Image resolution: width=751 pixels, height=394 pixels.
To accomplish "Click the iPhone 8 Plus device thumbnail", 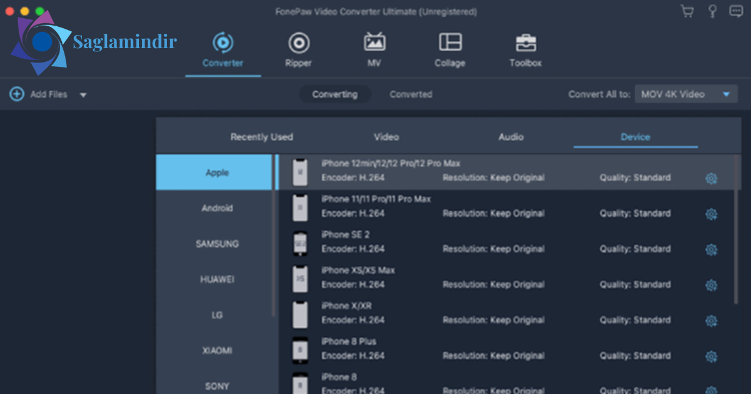I will [x=300, y=350].
